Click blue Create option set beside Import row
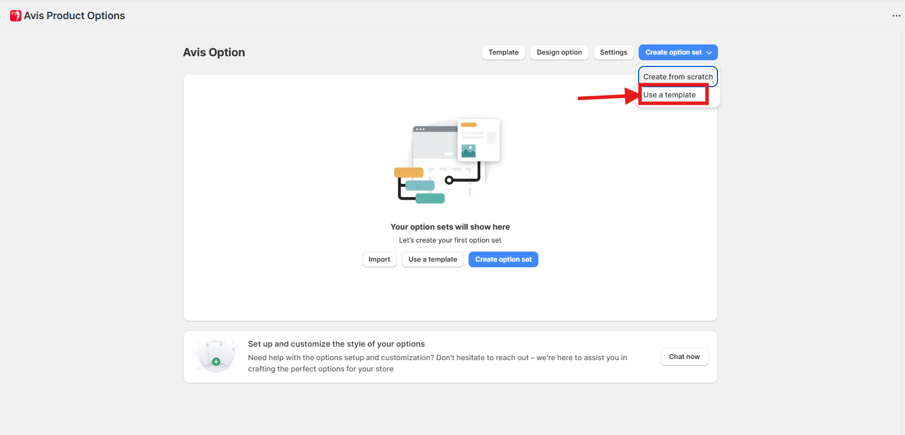The image size is (905, 435). [x=503, y=259]
